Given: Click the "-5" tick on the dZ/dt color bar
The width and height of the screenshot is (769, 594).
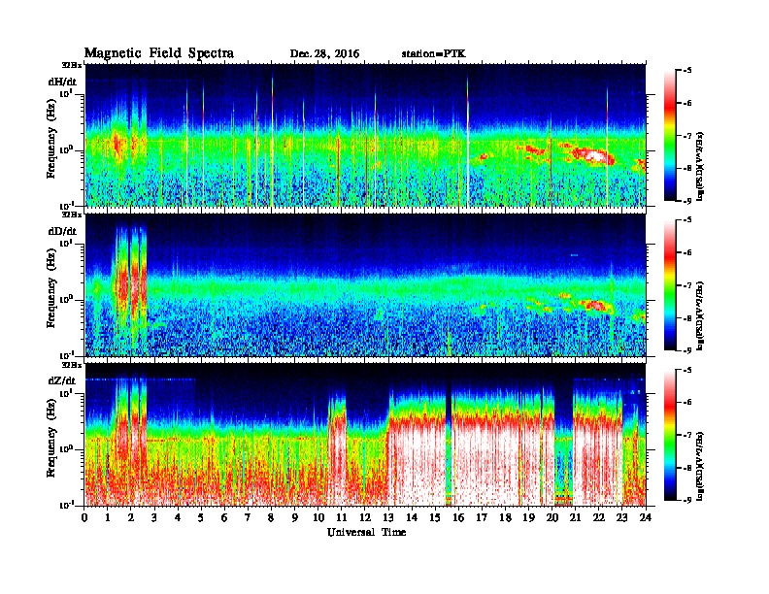Looking at the screenshot, I should (x=688, y=370).
